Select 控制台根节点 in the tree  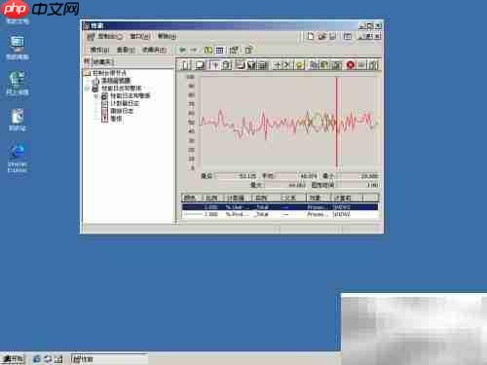click(x=109, y=73)
